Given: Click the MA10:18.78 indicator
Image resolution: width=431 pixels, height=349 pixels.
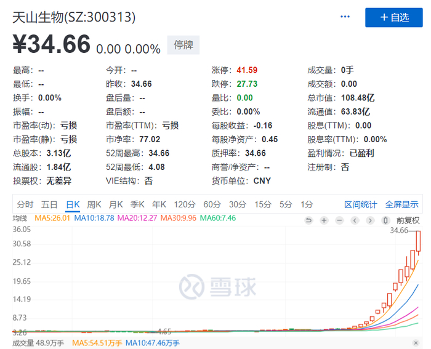Looking at the screenshot, I should tap(94, 218).
